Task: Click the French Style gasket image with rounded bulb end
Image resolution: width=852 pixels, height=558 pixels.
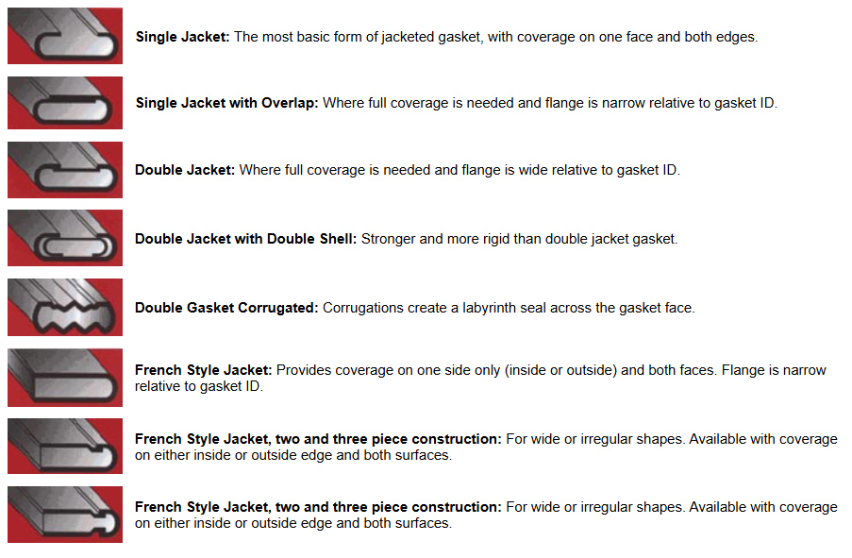Action: [64, 515]
